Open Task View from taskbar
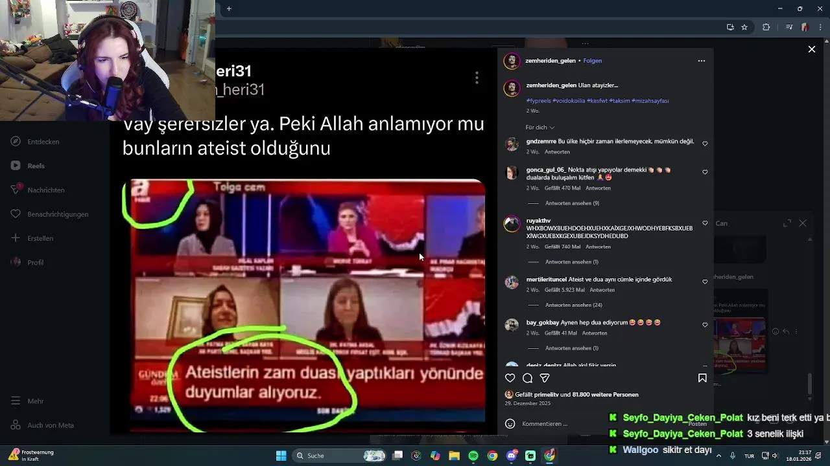This screenshot has width=830, height=466. (397, 456)
